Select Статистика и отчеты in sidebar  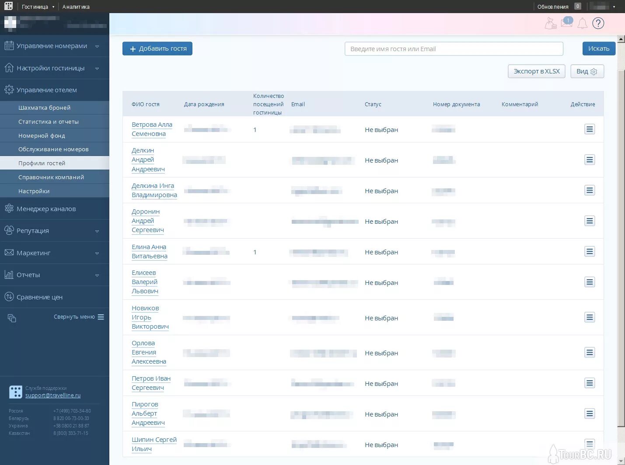pos(54,121)
